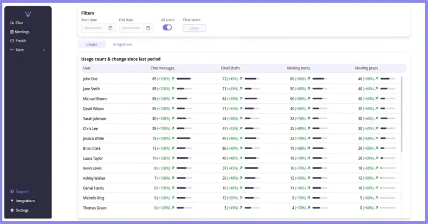
Task: Select the Jessica White row
Action: pos(241,138)
